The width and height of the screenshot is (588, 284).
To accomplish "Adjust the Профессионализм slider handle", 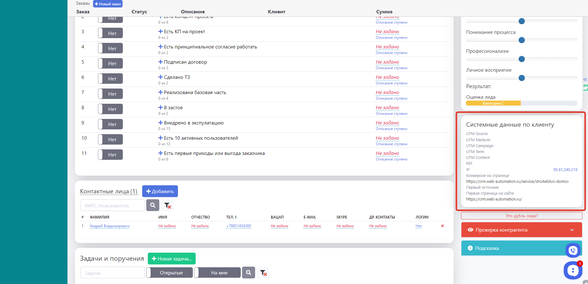I will coord(522,59).
